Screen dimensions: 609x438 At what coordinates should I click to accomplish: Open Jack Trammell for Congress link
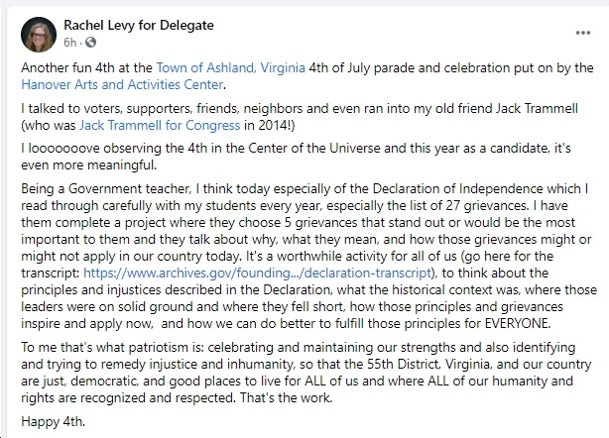click(160, 125)
